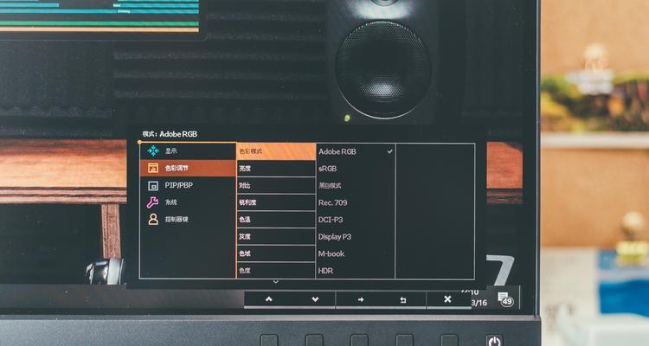Viewport: 649px width, 346px height.
Task: Open the 色彩调节 color adjustment category
Action: [188, 168]
